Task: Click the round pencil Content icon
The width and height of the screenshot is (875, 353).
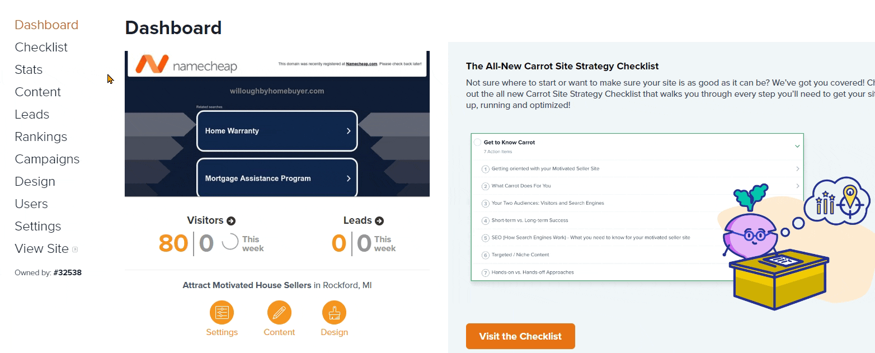Action: coord(279,313)
